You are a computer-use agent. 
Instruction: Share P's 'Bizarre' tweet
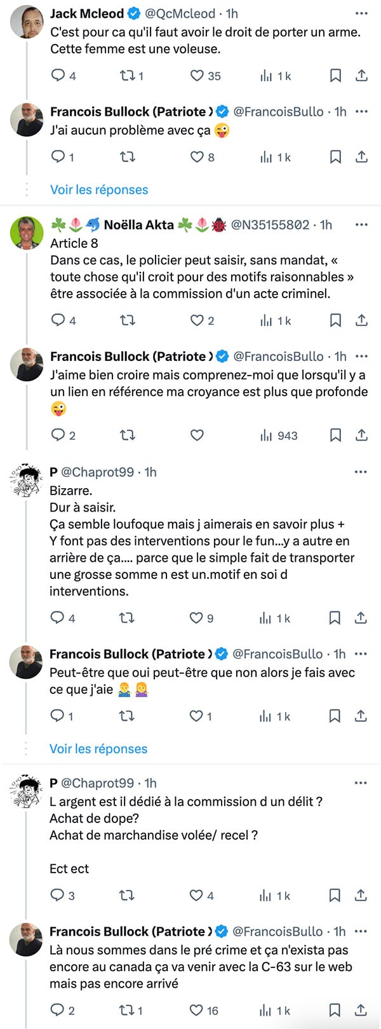click(x=361, y=618)
